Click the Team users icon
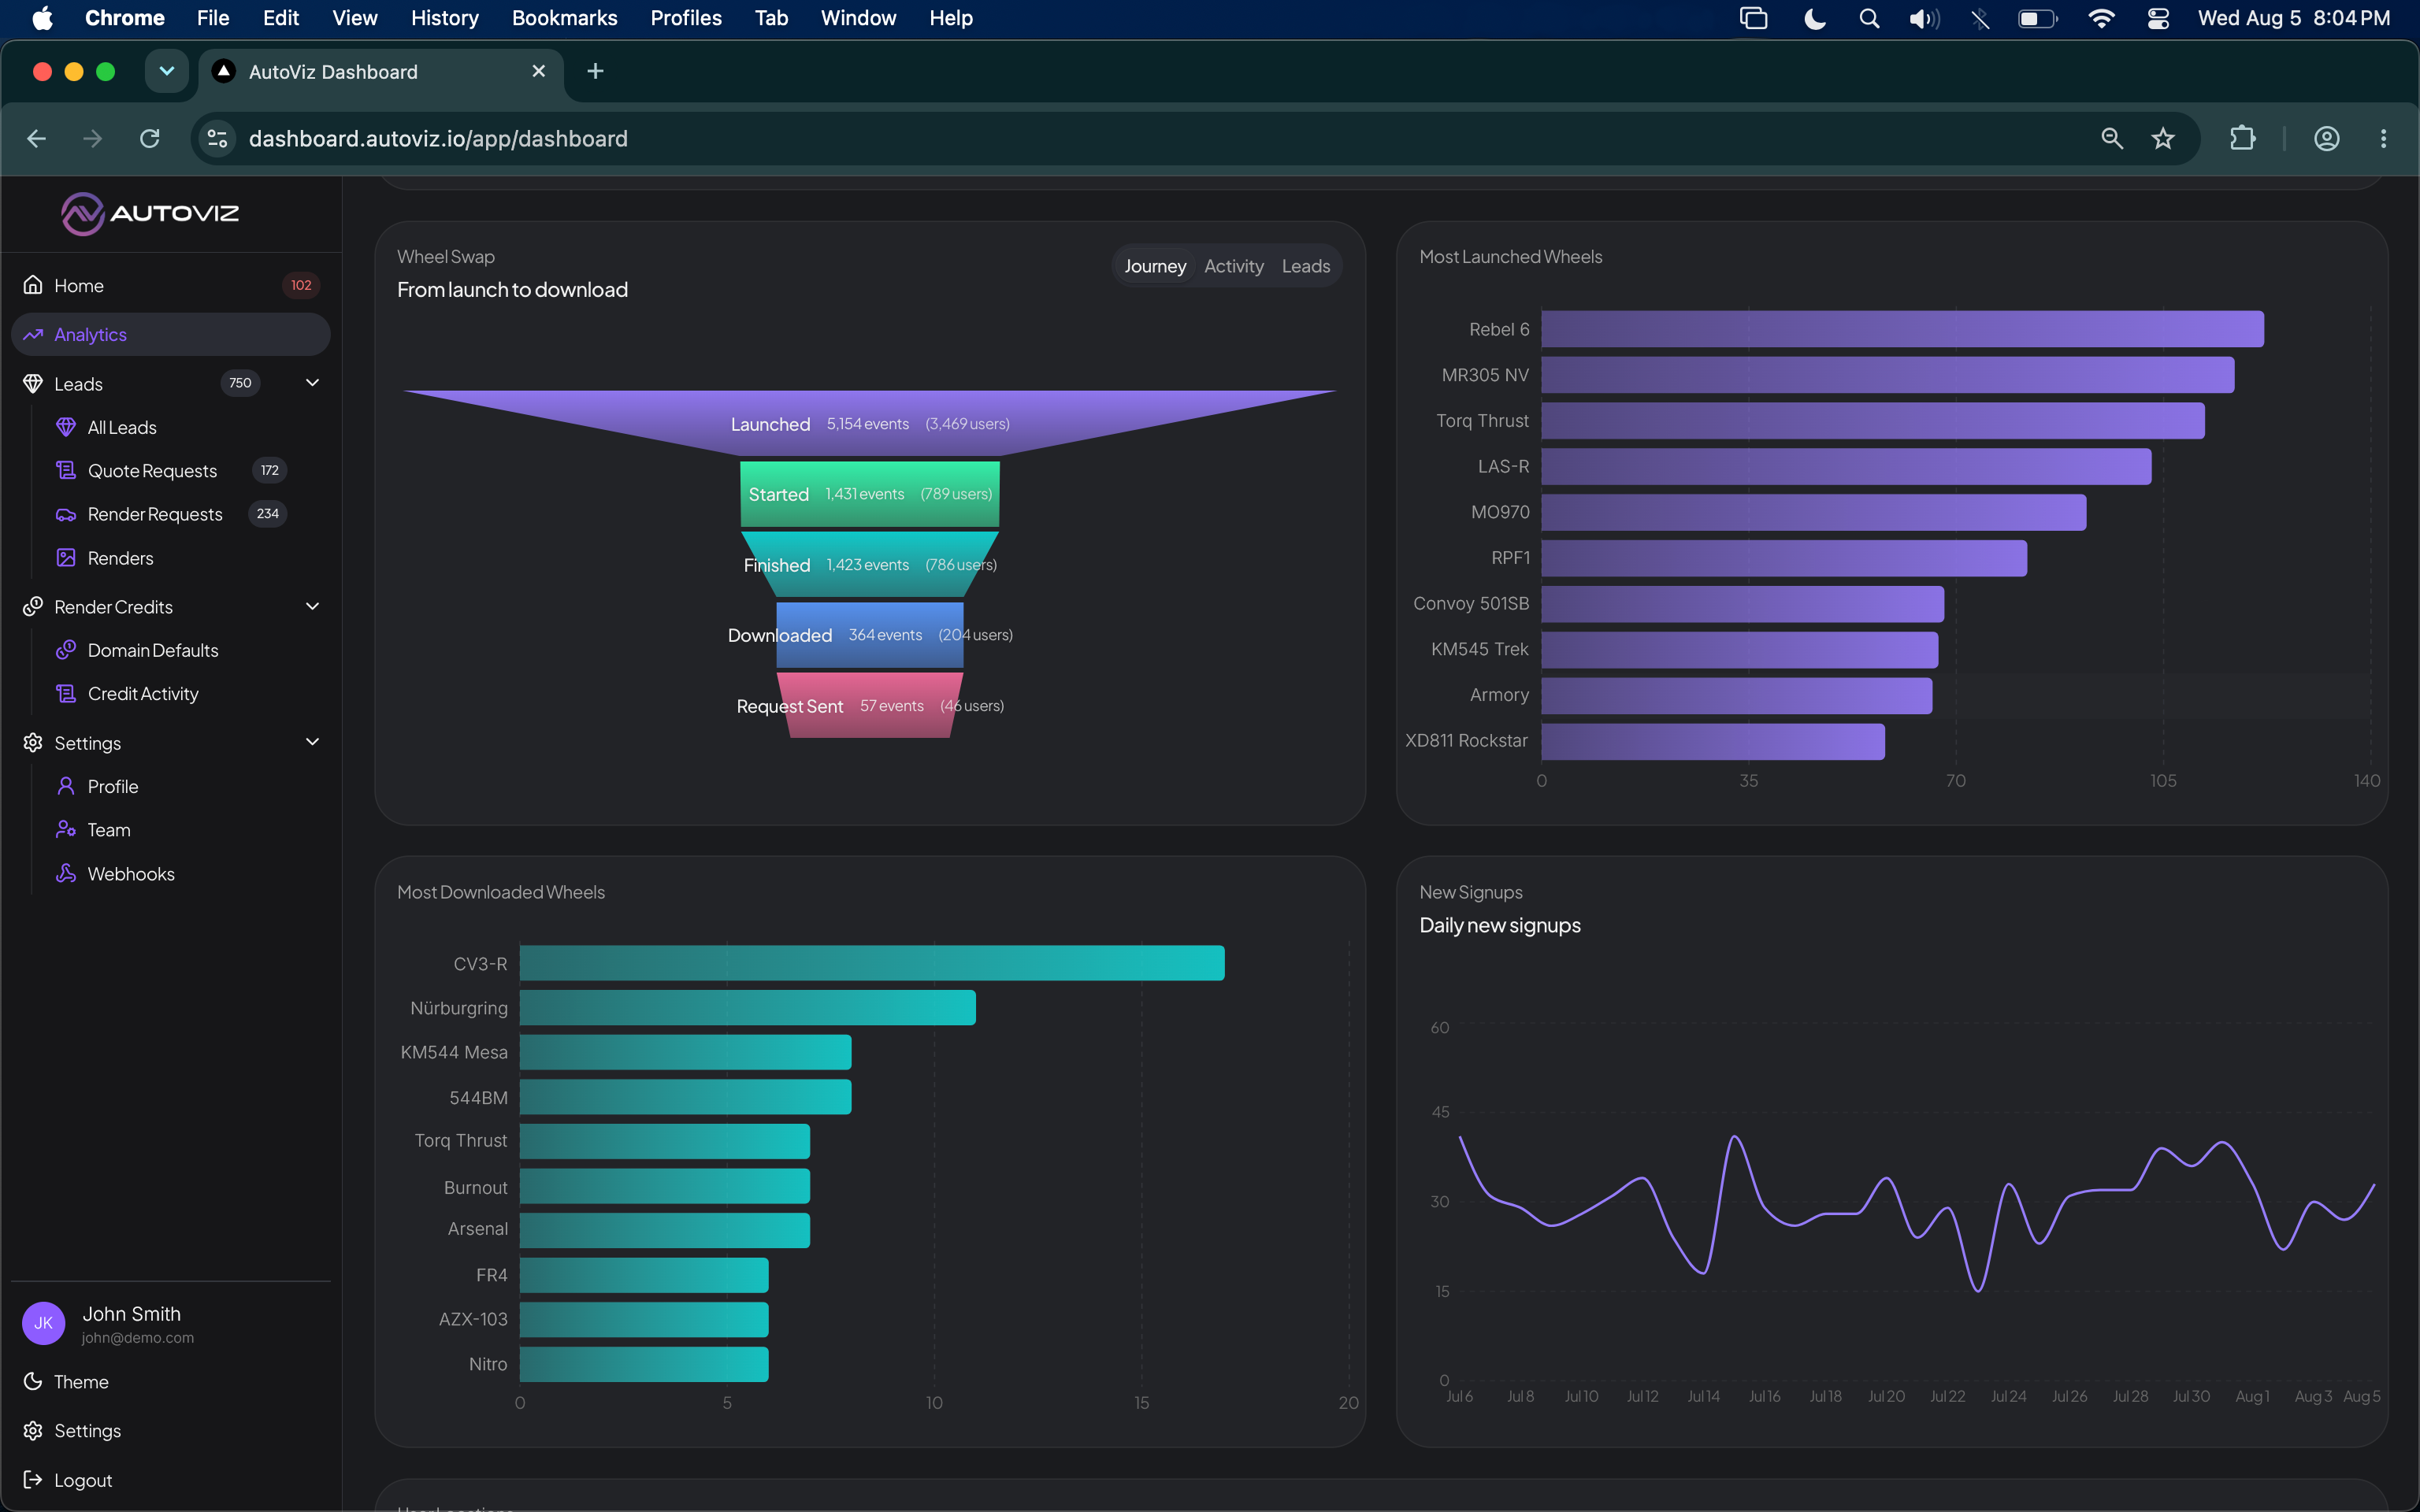2420x1512 pixels. coord(66,829)
